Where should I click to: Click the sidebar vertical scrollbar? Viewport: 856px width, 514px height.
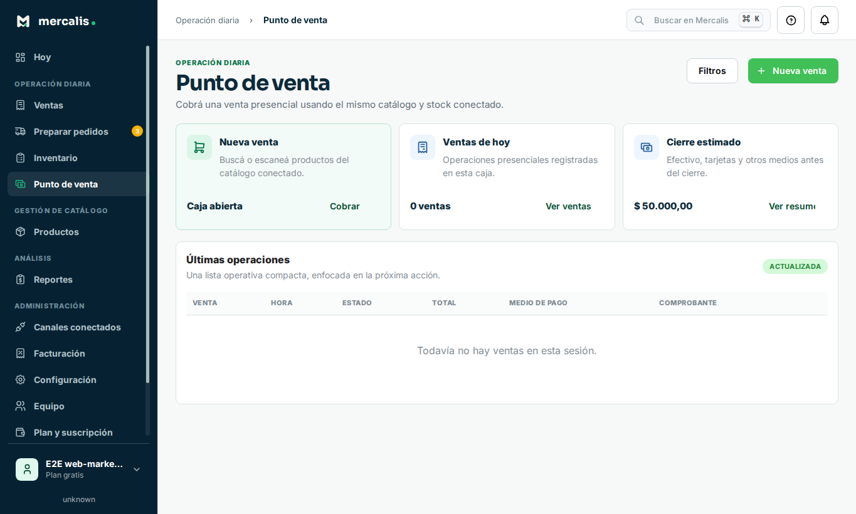pos(148,213)
